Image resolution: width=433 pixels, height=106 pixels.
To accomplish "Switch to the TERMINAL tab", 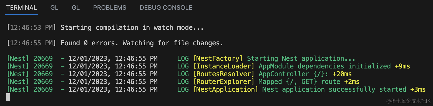I will [x=21, y=8].
